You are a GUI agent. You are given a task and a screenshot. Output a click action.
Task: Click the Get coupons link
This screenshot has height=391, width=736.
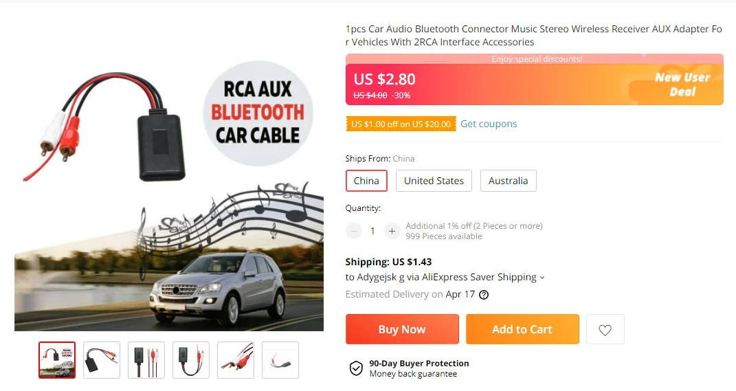[x=489, y=124]
